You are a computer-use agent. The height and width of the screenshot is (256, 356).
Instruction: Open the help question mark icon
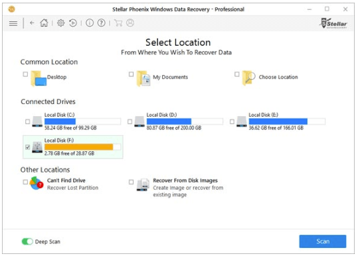click(x=101, y=23)
